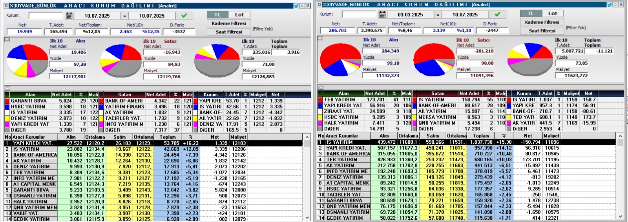Image resolution: width=628 pixels, height=222 pixels.
Task: Open left window's title-bar system menu icon
Action: coord(5,5)
